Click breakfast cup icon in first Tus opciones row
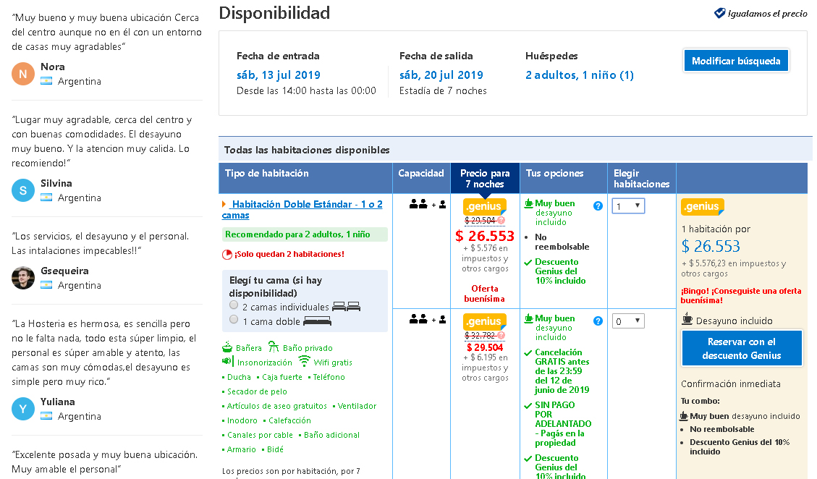817x479 pixels. (x=529, y=203)
